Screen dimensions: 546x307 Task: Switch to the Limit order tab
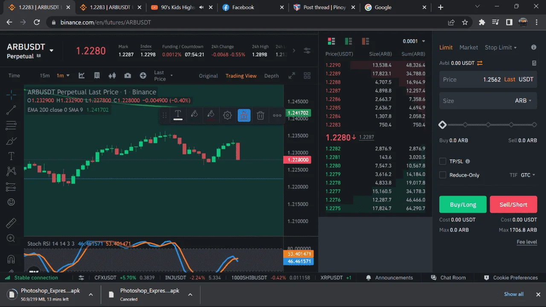click(x=446, y=47)
